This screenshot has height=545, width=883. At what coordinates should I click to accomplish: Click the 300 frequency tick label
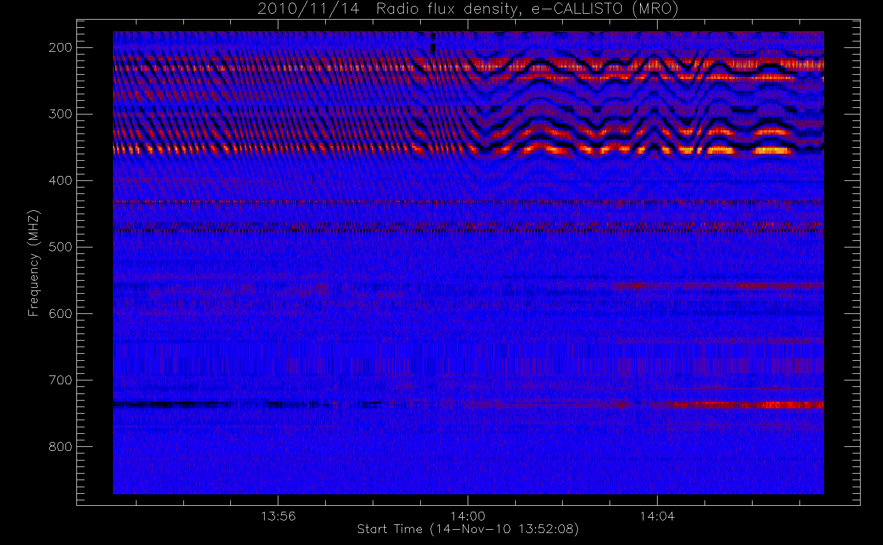click(60, 114)
